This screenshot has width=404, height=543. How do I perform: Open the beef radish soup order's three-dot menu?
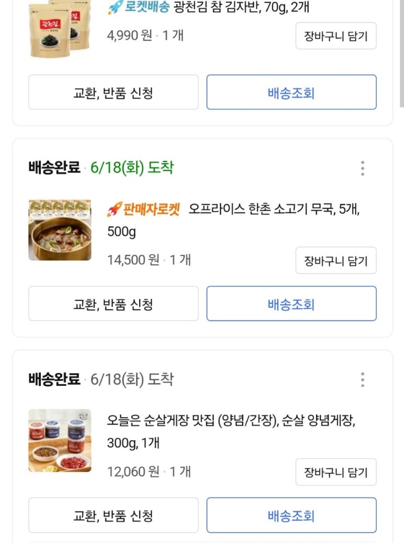click(363, 168)
